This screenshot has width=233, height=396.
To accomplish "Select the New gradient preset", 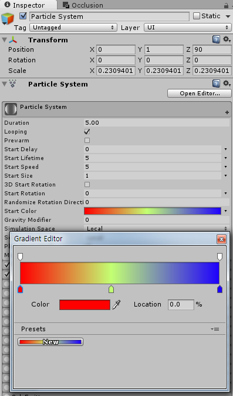I will point(50,342).
